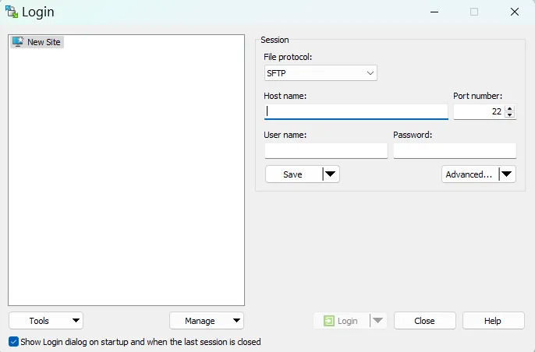Focus the Host name field
The height and width of the screenshot is (352, 535).
[356, 111]
